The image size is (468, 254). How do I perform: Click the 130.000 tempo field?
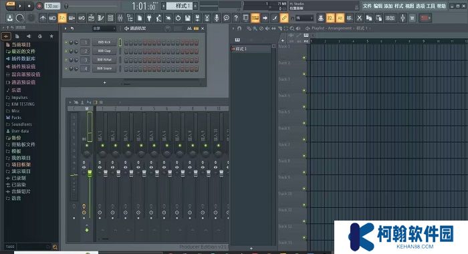click(52, 5)
